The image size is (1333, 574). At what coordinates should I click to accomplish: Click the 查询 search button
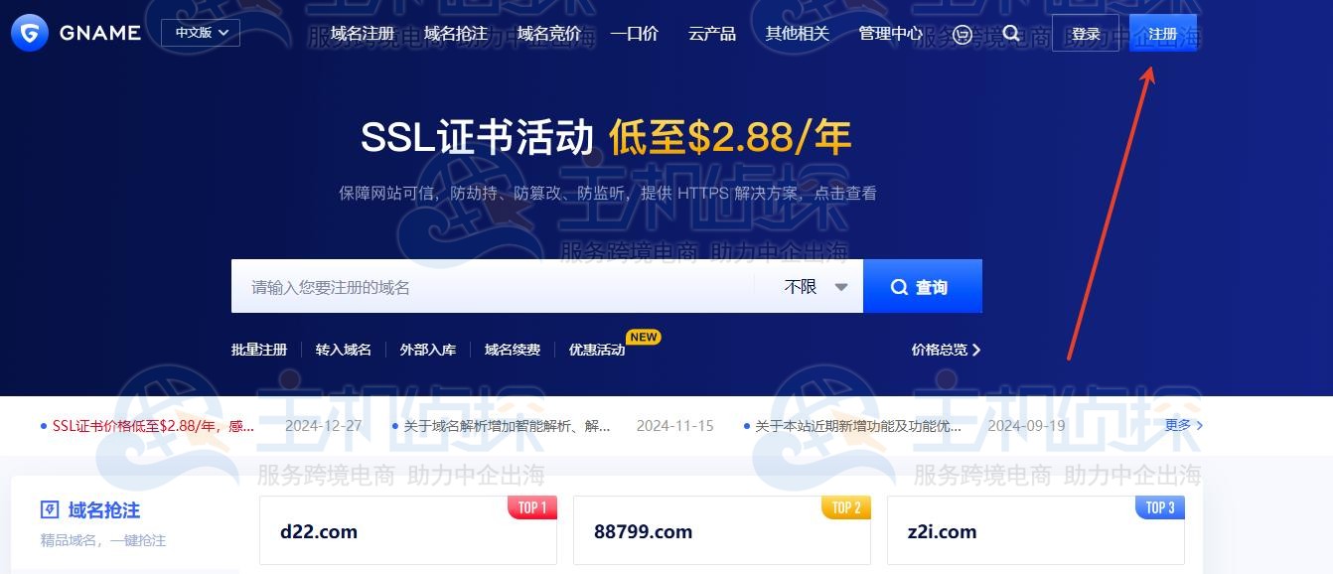coord(923,286)
